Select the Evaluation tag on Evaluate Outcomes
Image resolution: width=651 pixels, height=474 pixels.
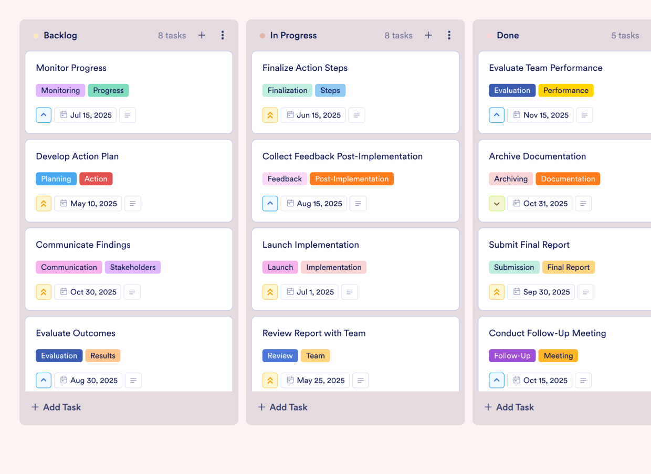coord(59,355)
